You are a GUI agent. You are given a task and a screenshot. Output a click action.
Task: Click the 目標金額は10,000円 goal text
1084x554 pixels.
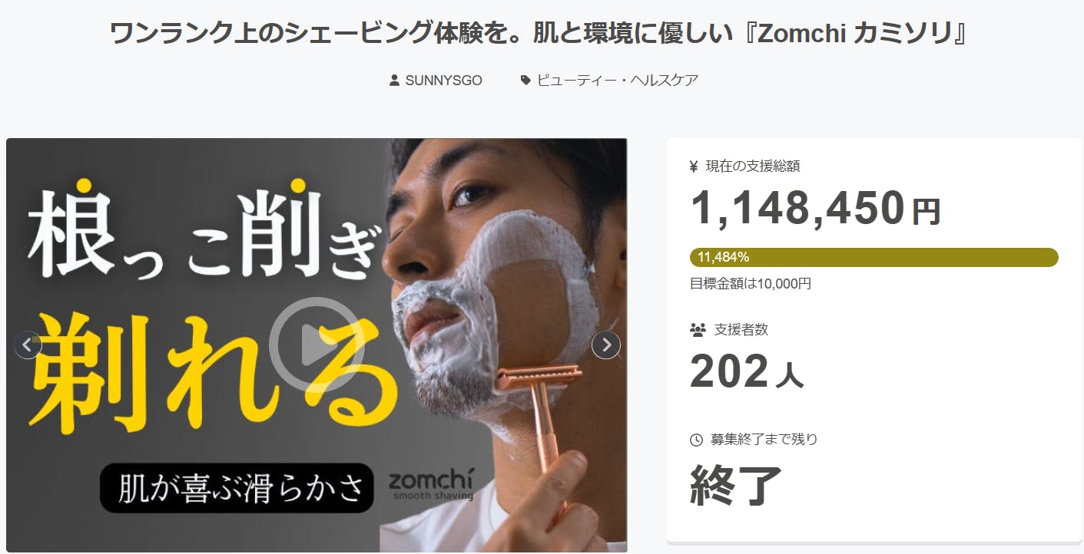coord(750,284)
